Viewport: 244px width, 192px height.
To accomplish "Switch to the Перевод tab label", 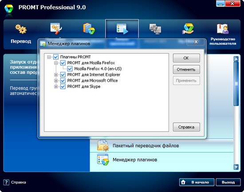I will 21,41.
